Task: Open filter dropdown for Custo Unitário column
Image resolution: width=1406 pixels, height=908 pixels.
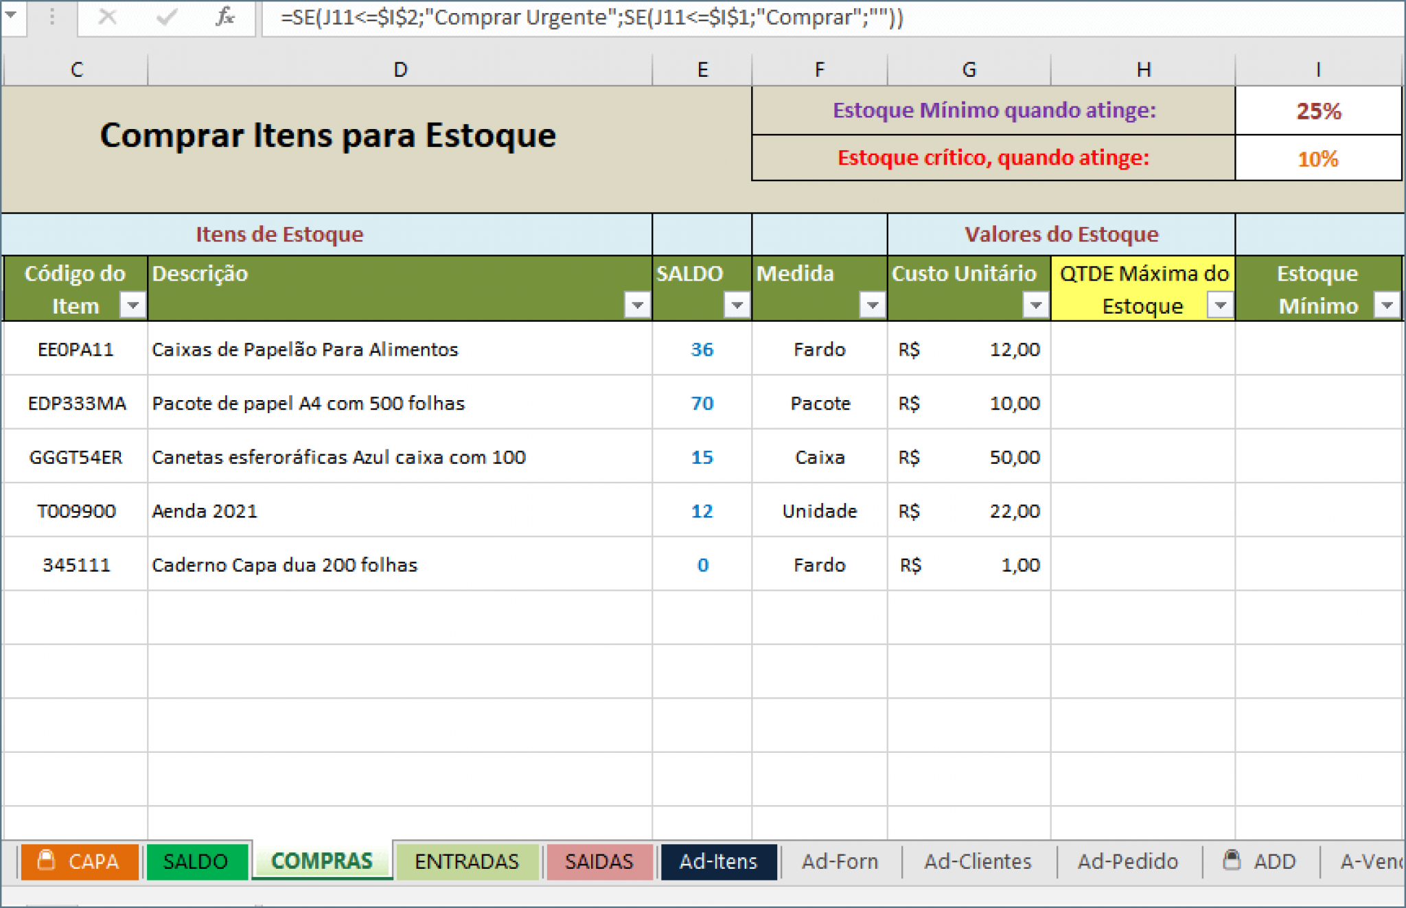Action: pos(1035,304)
